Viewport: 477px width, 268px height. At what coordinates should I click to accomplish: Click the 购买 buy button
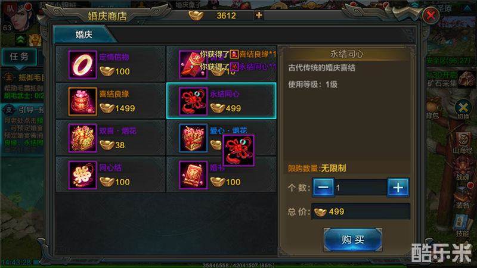[352, 239]
